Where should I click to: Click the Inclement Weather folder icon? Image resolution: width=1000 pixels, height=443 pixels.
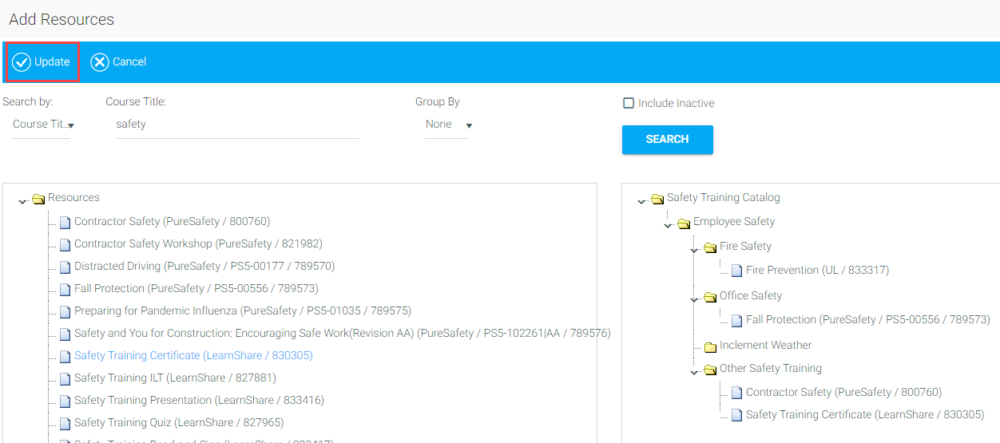coord(710,346)
